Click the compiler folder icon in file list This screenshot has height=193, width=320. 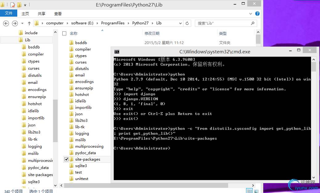(x=71, y=49)
